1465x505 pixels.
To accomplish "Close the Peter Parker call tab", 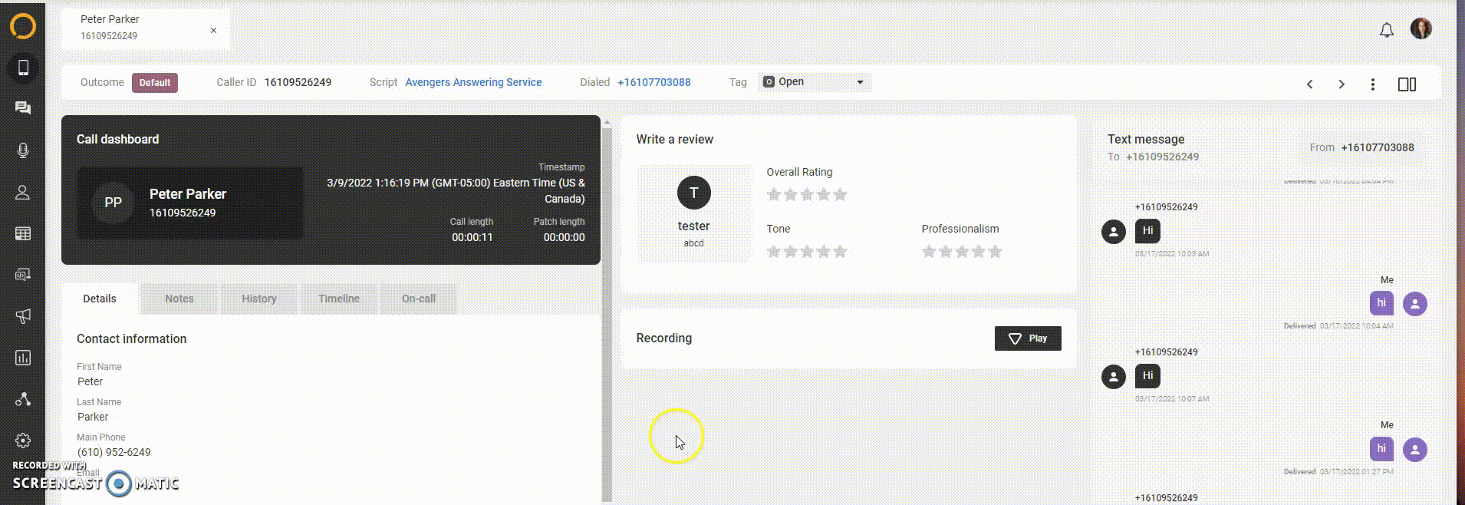I will point(213,31).
